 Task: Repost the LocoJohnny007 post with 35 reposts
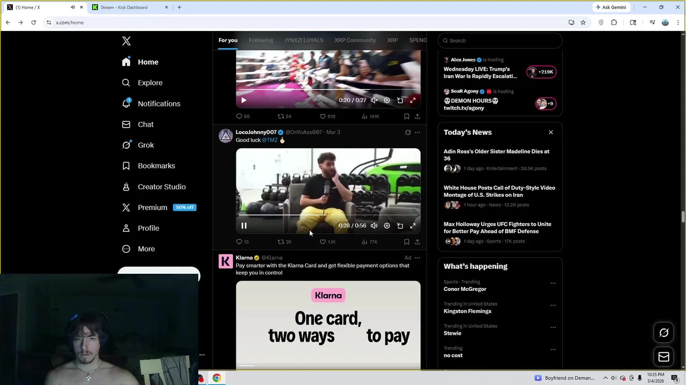click(284, 242)
